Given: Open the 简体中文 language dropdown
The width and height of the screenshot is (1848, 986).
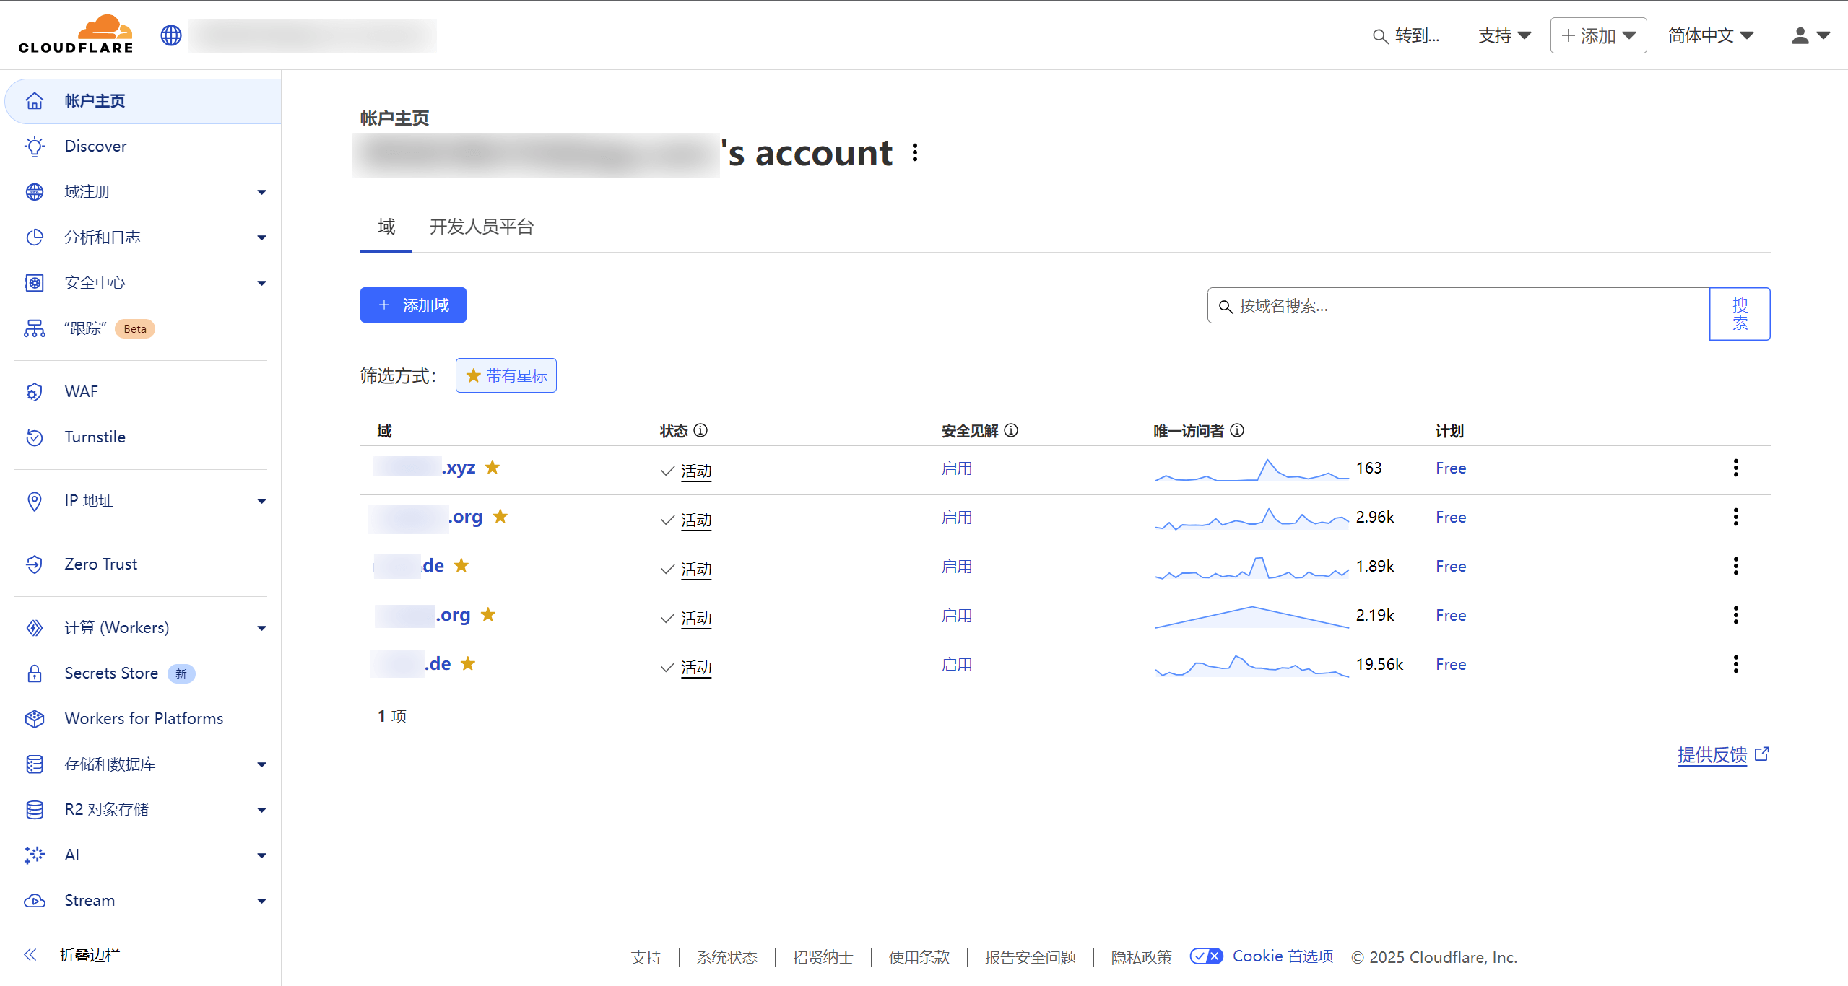Looking at the screenshot, I should tap(1710, 35).
